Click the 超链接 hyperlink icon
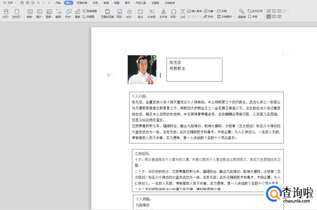 click(242, 13)
